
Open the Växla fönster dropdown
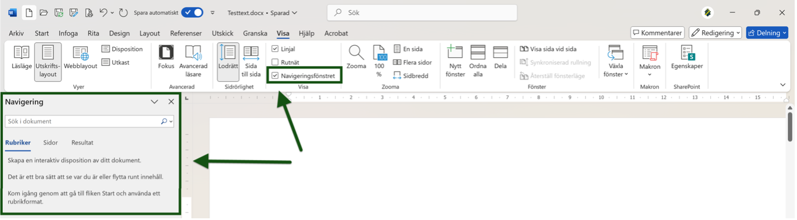click(616, 62)
